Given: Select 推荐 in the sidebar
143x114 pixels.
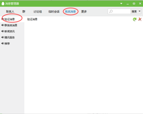Looking at the screenshot, I should (x=12, y=44).
